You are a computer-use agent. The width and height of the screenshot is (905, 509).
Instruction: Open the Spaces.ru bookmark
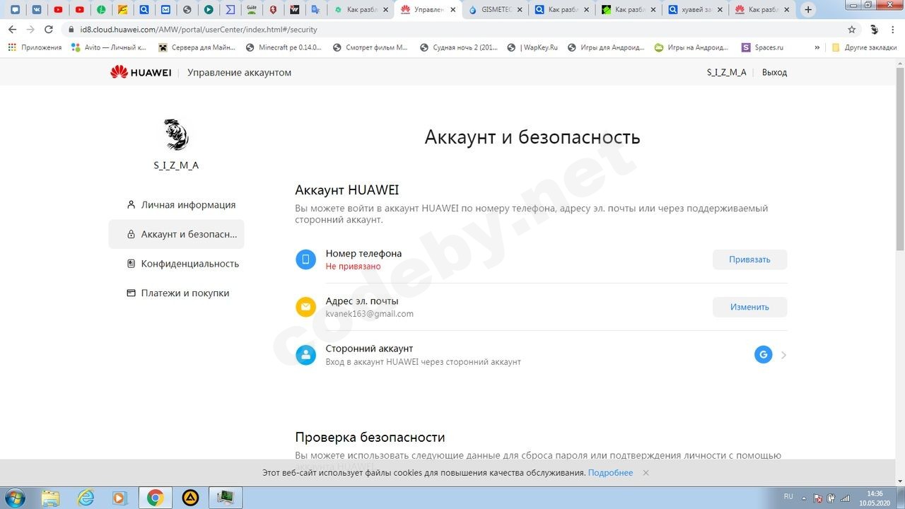(x=762, y=47)
